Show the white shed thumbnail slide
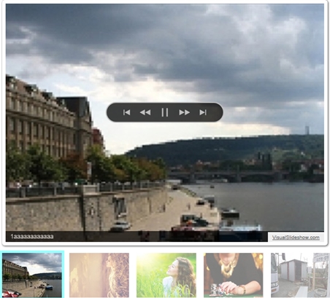This screenshot has width=330, height=298. (300, 275)
